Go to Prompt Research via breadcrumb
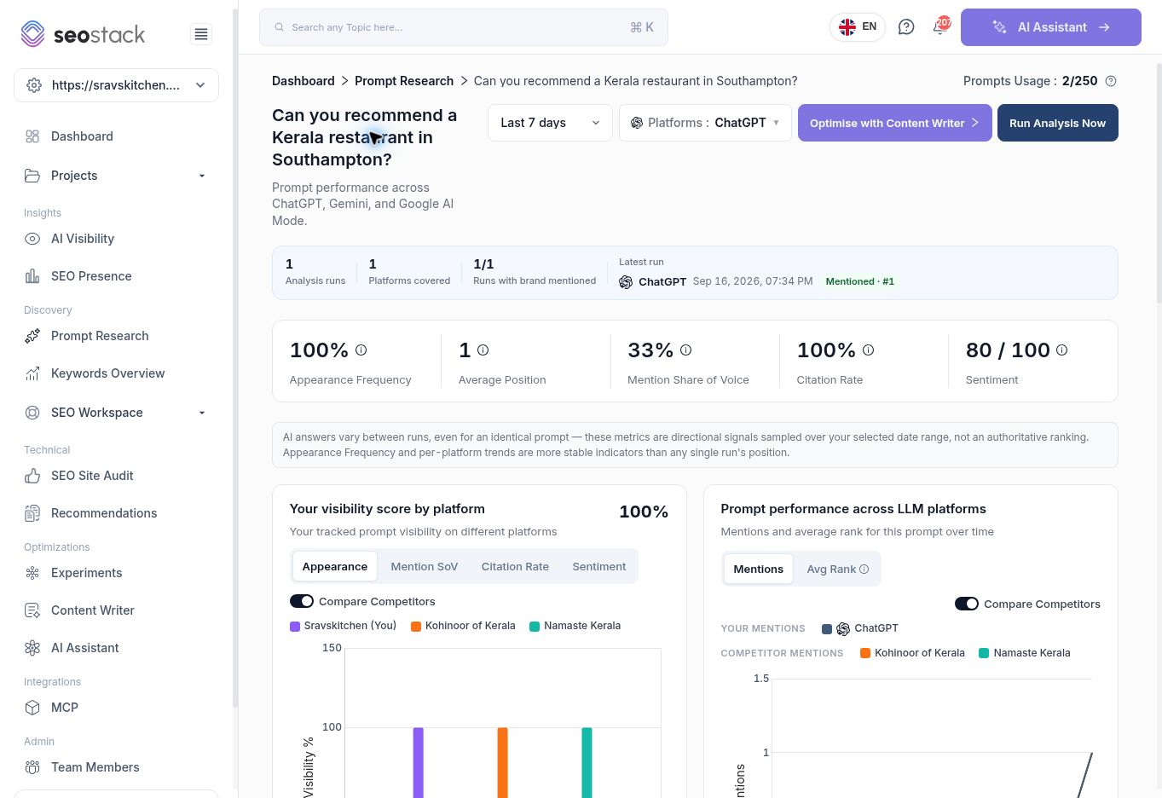This screenshot has width=1162, height=798. 404,81
